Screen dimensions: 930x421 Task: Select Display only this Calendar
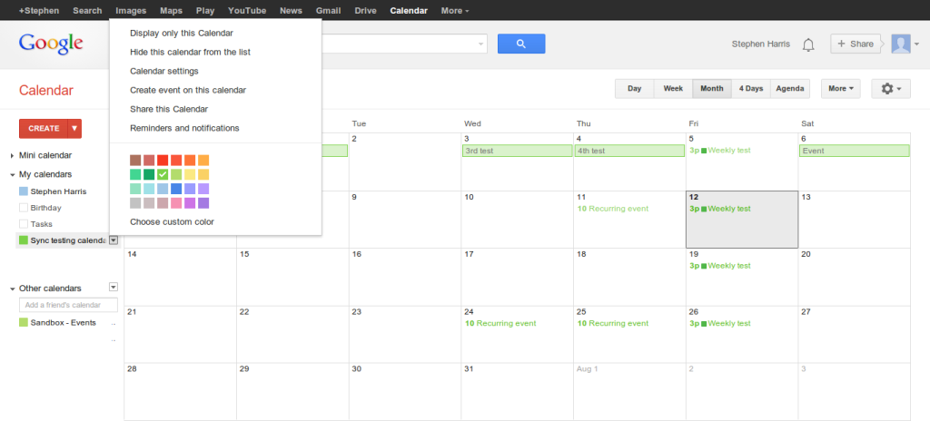[x=182, y=34]
